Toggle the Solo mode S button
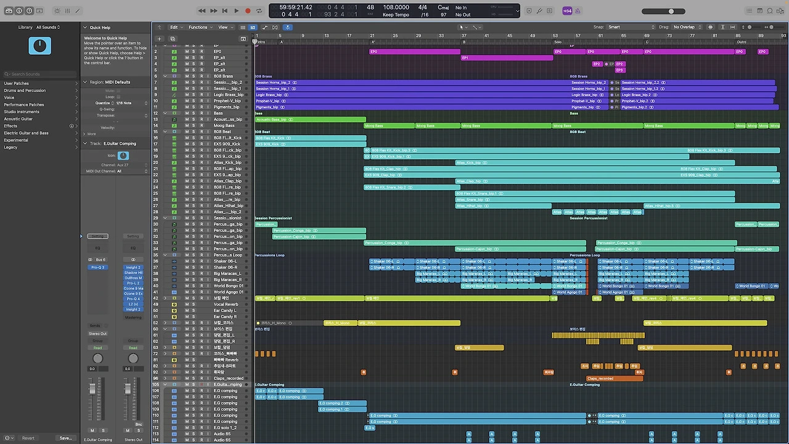Image resolution: width=789 pixels, height=444 pixels. 549,10
